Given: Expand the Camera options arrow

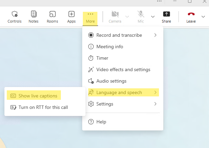Looking at the screenshot, I should (127, 17).
